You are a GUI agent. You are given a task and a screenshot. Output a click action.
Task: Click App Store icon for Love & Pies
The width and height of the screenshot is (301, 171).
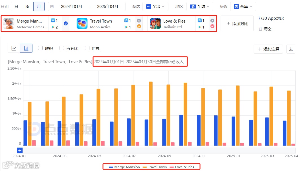200,20
